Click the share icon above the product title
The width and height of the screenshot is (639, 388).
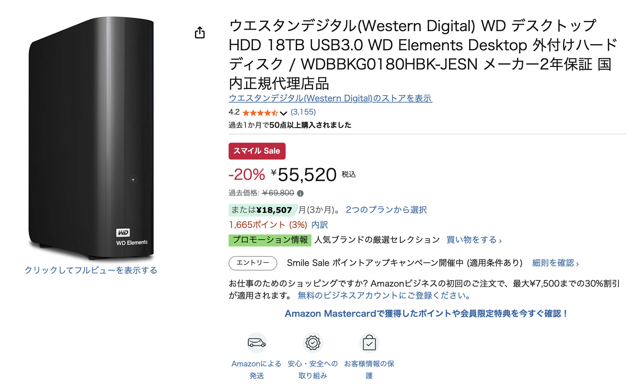pyautogui.click(x=200, y=33)
